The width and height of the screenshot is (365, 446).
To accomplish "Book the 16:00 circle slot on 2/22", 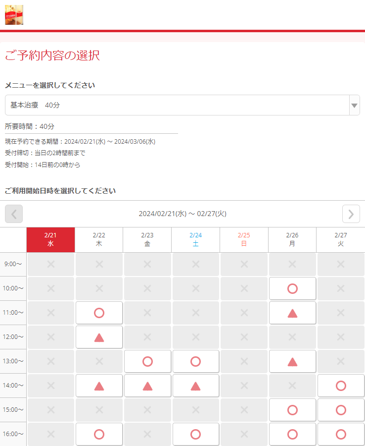I will [99, 434].
